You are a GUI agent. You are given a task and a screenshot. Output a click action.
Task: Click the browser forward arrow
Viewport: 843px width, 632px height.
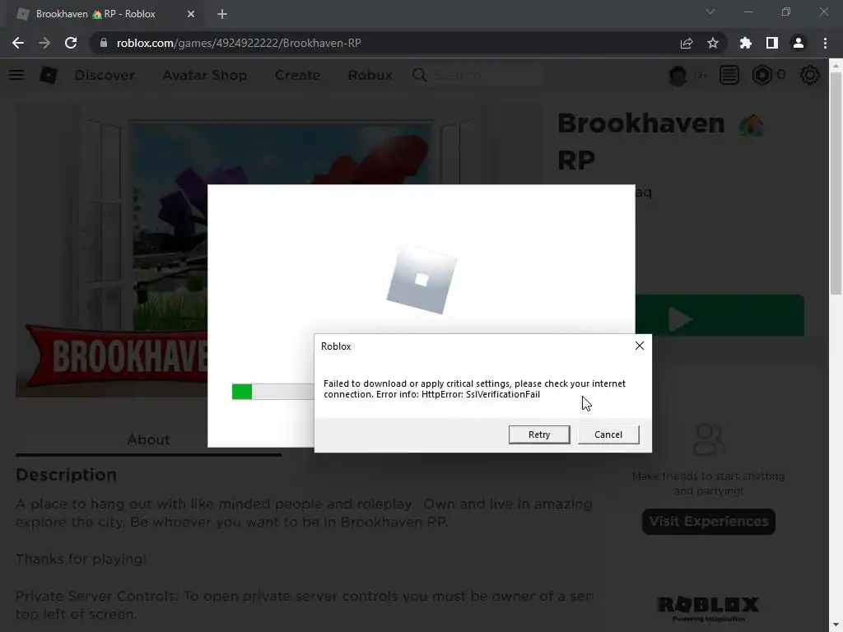(44, 43)
